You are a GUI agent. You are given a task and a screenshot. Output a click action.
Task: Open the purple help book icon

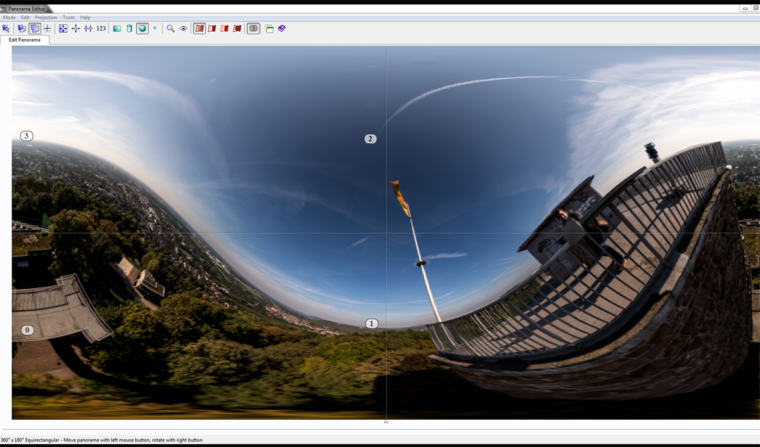coord(282,28)
